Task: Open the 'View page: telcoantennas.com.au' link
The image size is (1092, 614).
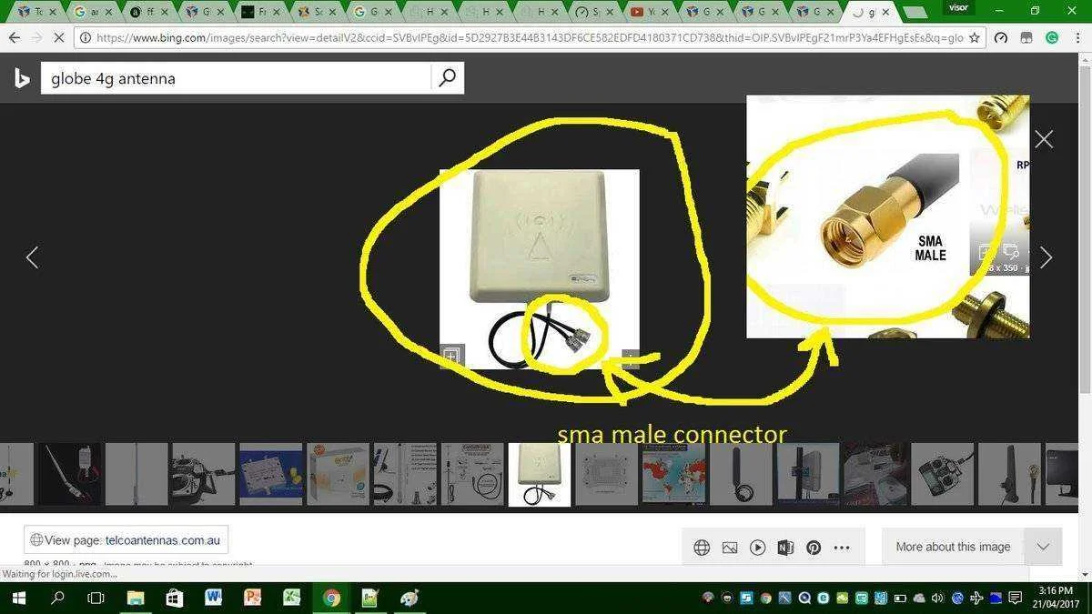Action: 126,539
